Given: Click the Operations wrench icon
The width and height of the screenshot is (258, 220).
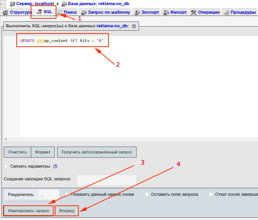Looking at the screenshot, I should pyautogui.click(x=194, y=12).
